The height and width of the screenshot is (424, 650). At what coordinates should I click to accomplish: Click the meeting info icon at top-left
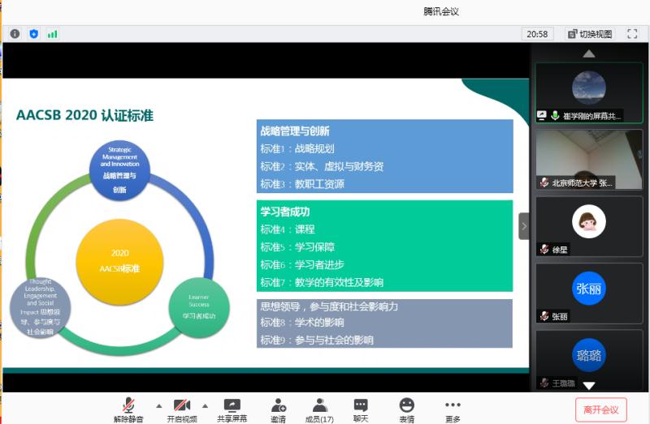[x=15, y=34]
